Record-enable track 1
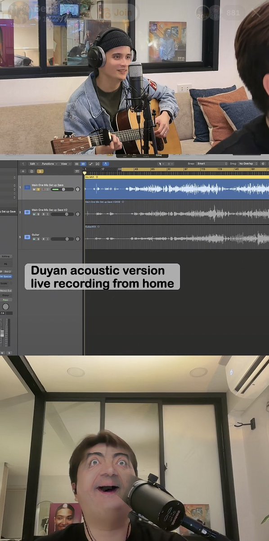This screenshot has width=269, height=541. [43, 189]
